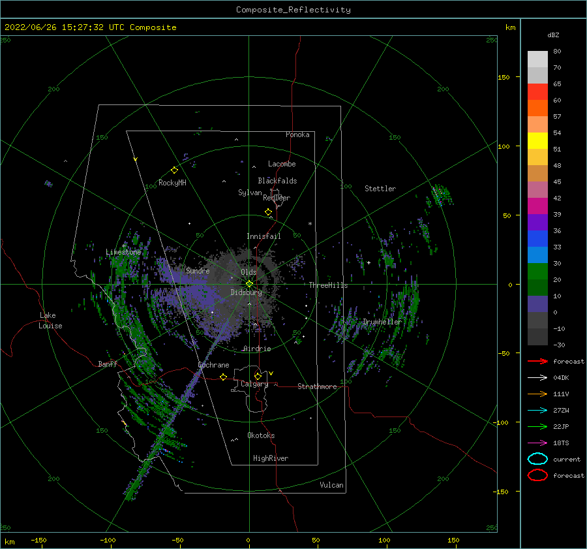Click the white 04DK arrow in legend

point(537,377)
